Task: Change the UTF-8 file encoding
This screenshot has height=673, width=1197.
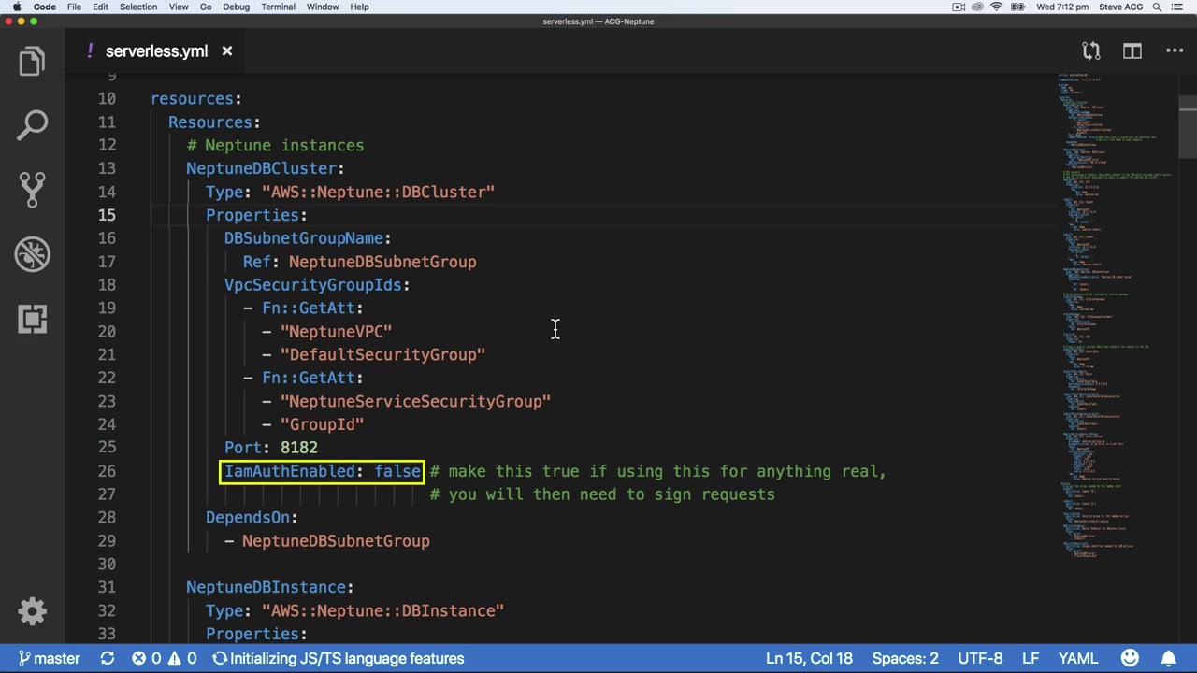Action: 979,658
